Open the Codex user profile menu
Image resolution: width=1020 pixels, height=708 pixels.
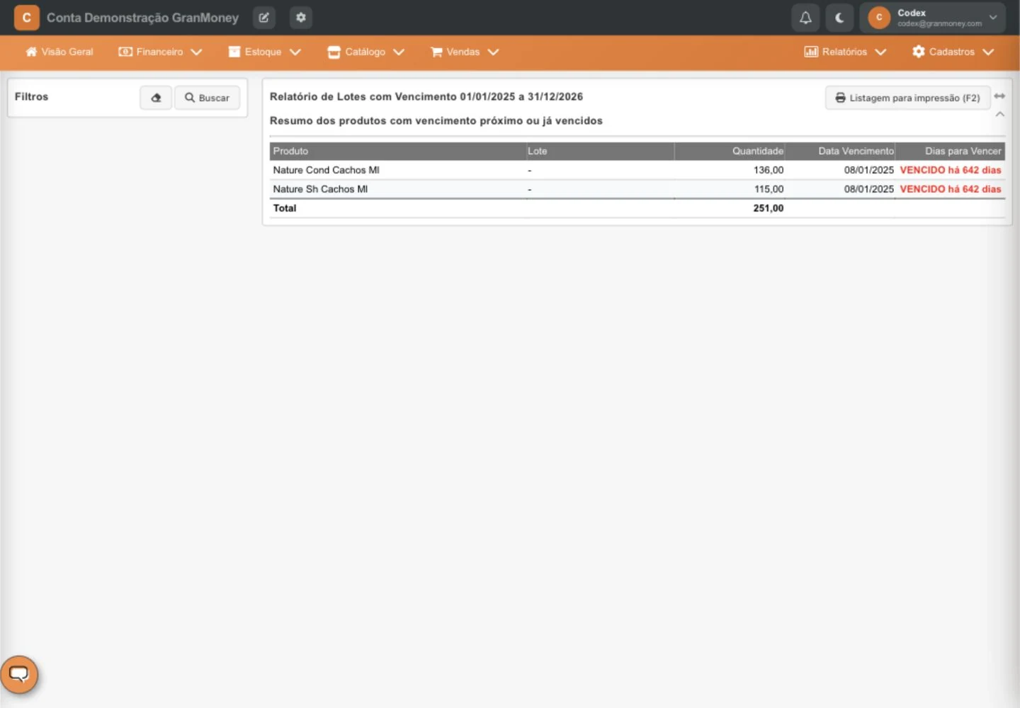click(933, 18)
